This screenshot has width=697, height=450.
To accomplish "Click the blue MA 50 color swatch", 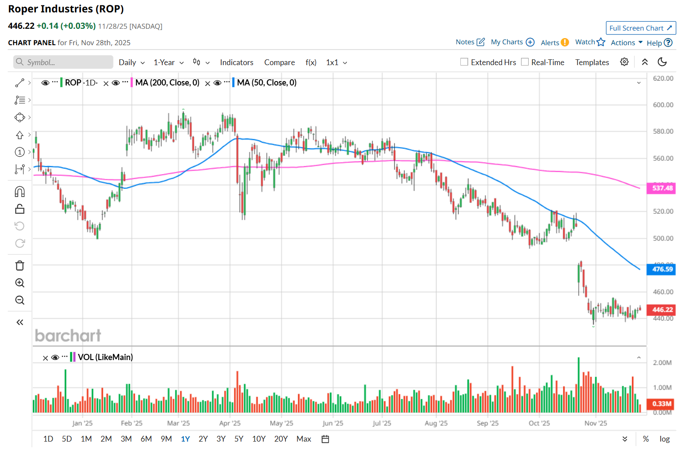I will pos(233,83).
